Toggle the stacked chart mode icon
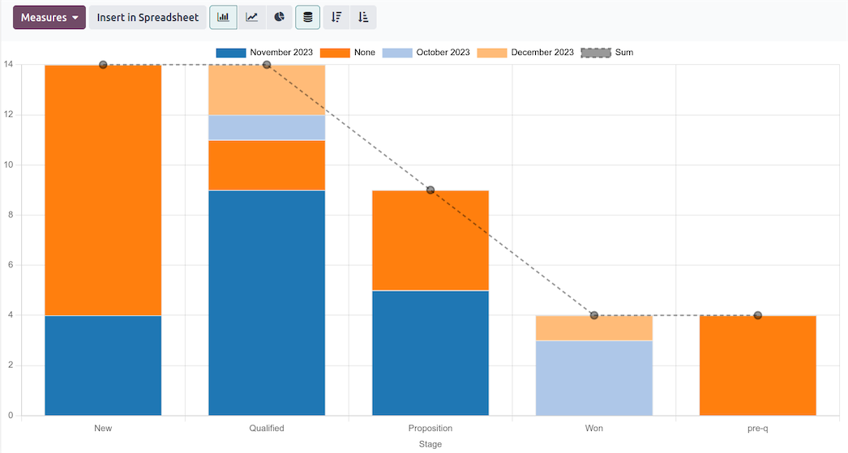The image size is (848, 453). click(x=307, y=17)
